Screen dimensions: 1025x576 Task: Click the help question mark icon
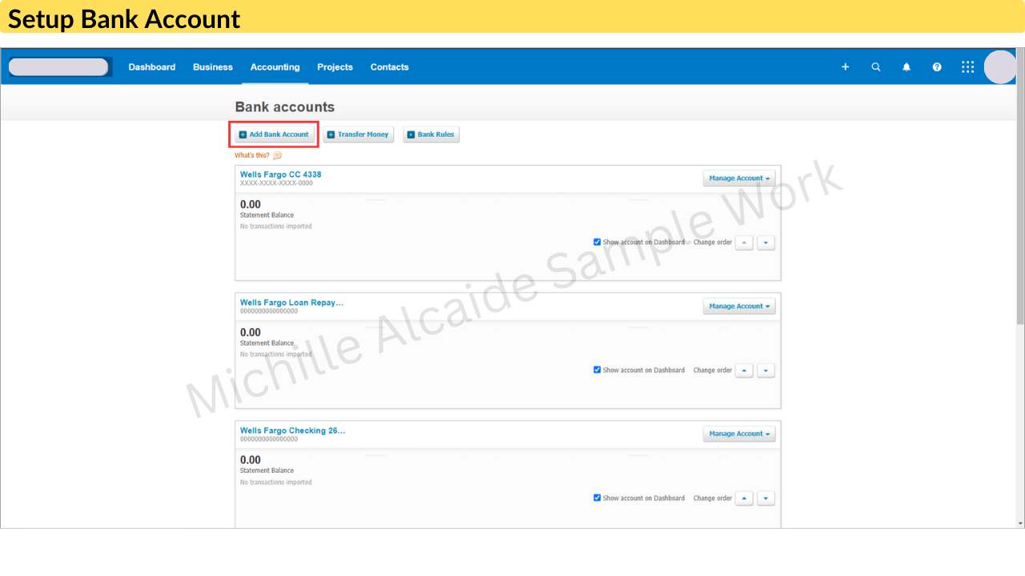[937, 67]
